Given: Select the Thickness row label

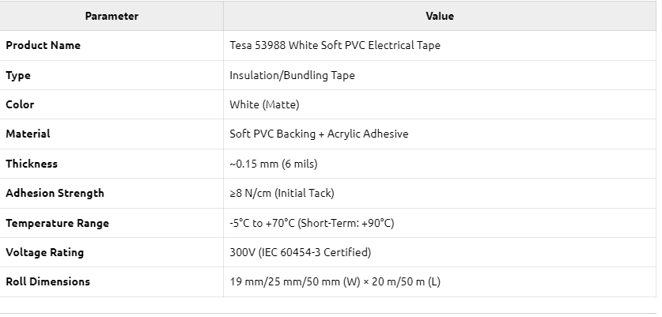Looking at the screenshot, I should [32, 164].
